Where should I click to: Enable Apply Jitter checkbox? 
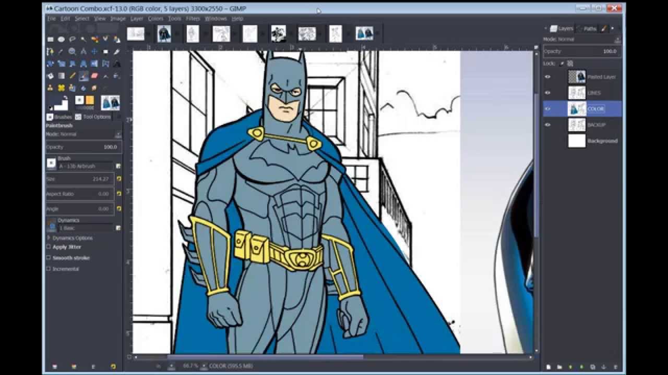(x=49, y=247)
